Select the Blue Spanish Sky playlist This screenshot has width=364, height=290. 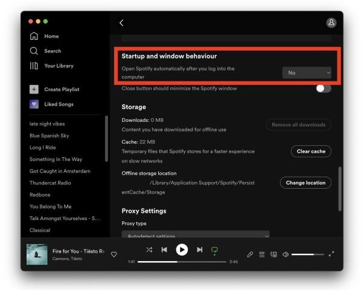pyautogui.click(x=49, y=136)
